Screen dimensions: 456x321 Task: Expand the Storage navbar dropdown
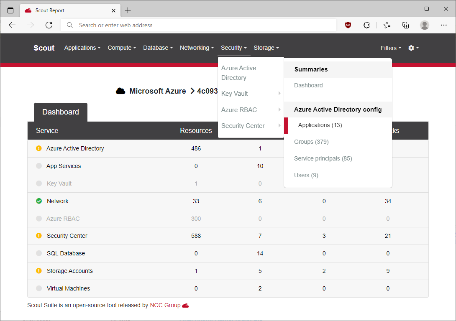point(266,48)
